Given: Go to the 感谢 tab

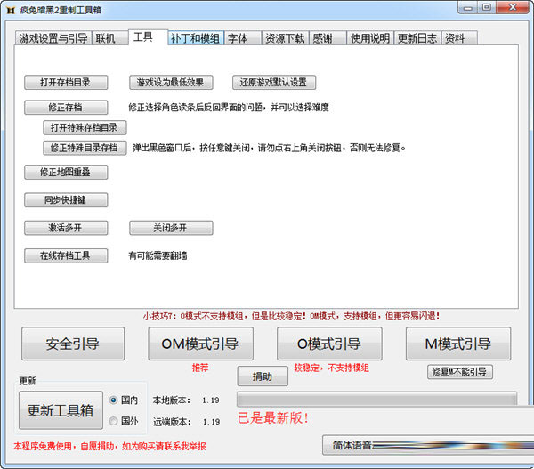Looking at the screenshot, I should (328, 38).
